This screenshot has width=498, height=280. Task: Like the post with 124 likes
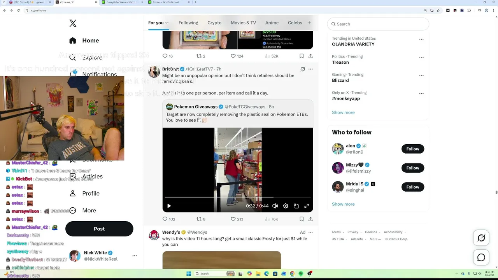pyautogui.click(x=237, y=56)
